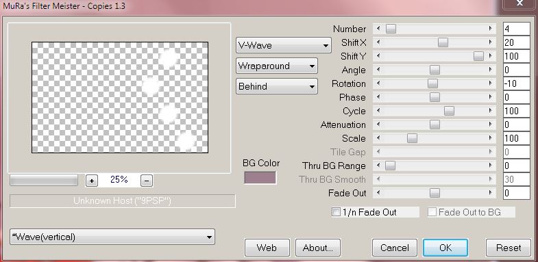
Task: Click left arrow of Attenuation slider
Action: tap(378, 125)
